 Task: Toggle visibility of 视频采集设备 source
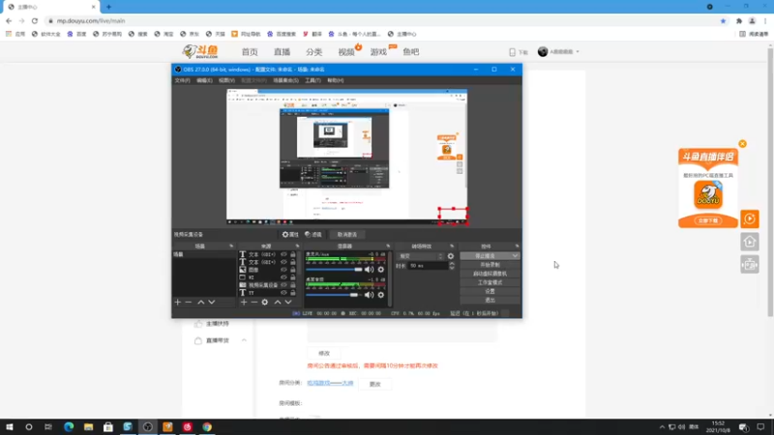point(283,285)
